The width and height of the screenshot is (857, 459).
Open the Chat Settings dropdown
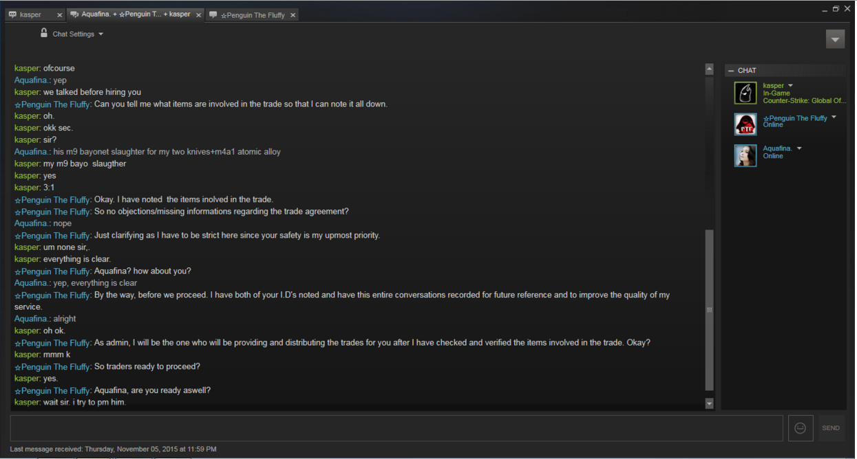click(x=78, y=34)
